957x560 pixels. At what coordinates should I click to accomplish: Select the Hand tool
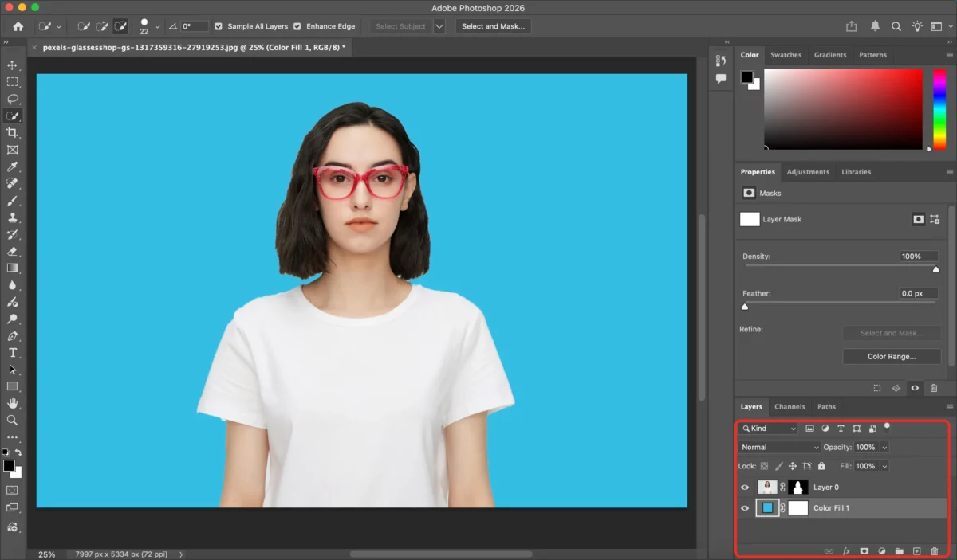12,403
